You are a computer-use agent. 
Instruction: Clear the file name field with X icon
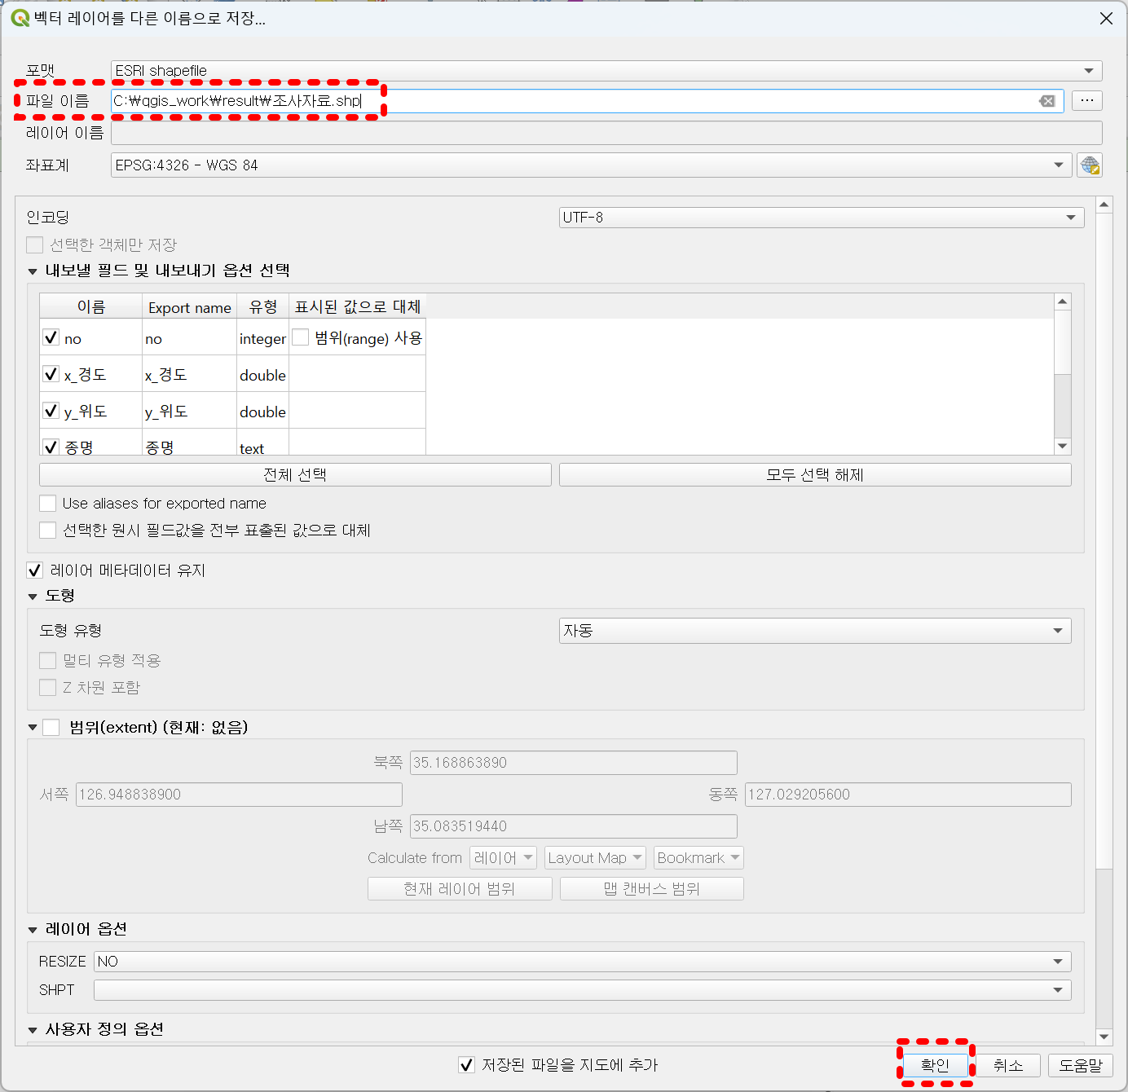coord(1047,101)
